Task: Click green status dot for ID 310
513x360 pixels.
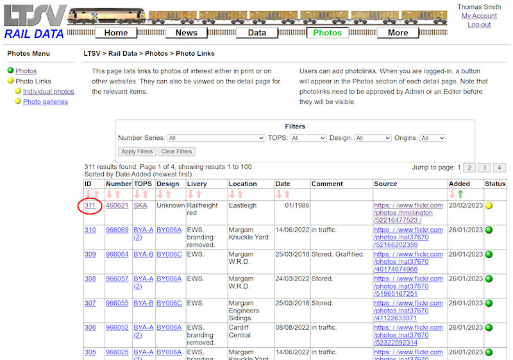Action: point(489,230)
